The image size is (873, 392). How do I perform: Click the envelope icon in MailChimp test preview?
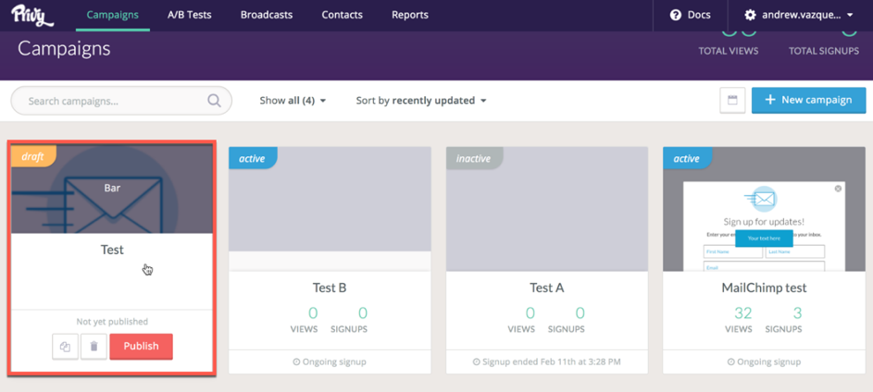point(764,199)
